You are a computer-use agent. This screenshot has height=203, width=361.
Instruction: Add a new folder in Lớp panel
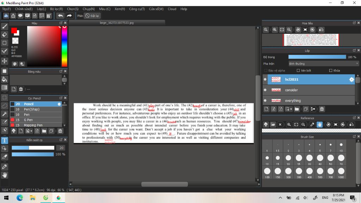pos(297,109)
